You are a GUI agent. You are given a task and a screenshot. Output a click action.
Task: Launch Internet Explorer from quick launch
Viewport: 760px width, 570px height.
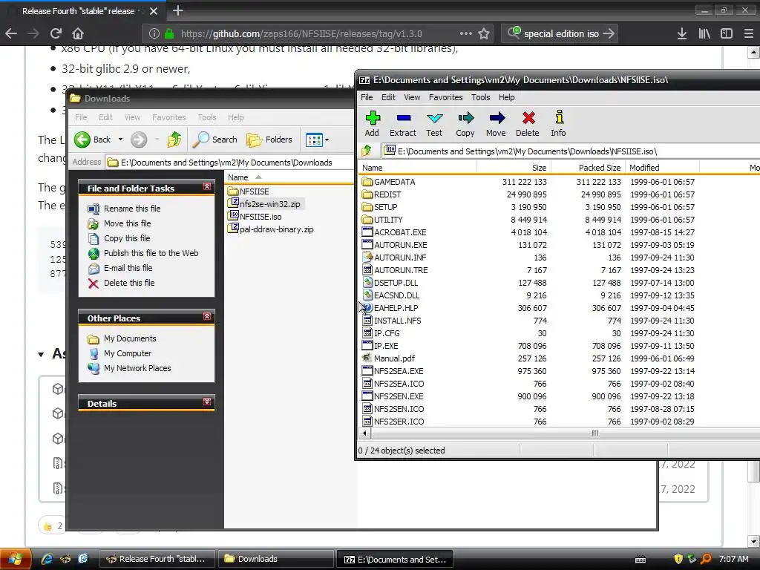click(x=47, y=560)
